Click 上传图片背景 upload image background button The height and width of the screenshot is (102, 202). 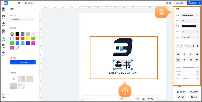(x=23, y=62)
